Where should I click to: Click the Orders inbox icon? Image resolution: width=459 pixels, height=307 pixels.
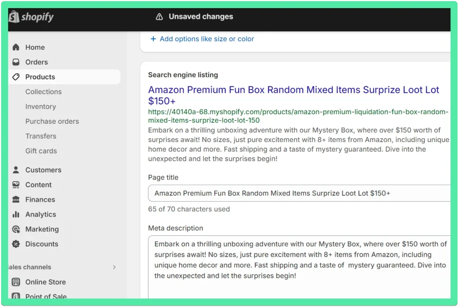point(16,62)
